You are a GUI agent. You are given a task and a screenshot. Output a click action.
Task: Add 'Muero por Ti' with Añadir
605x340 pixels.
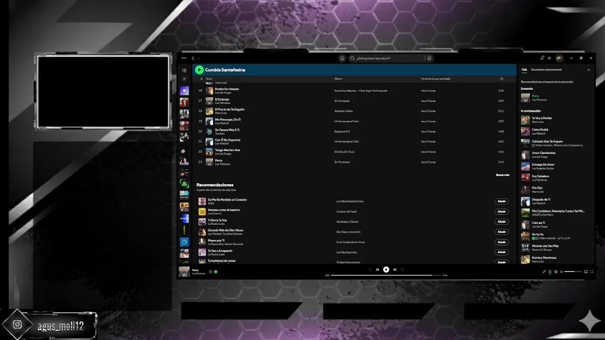[x=501, y=242]
